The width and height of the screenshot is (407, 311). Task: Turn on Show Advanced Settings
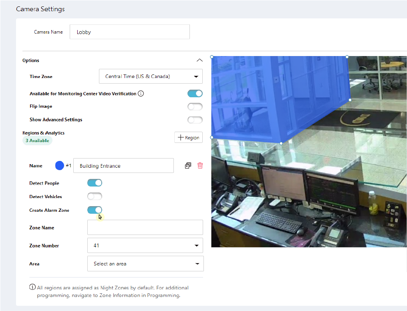[195, 120]
